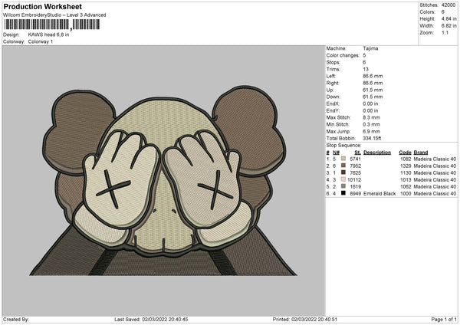Click the 'Code' column header

[405, 153]
